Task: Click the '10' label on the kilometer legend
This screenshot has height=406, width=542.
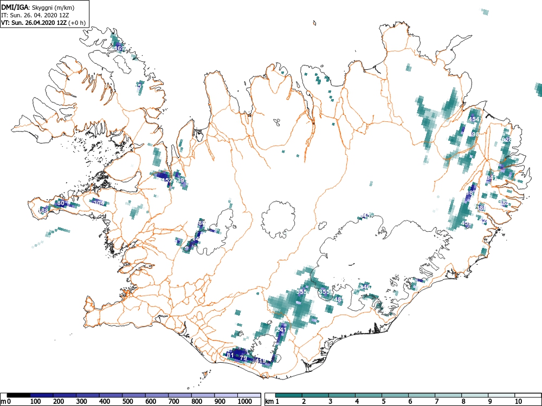Action: click(518, 402)
